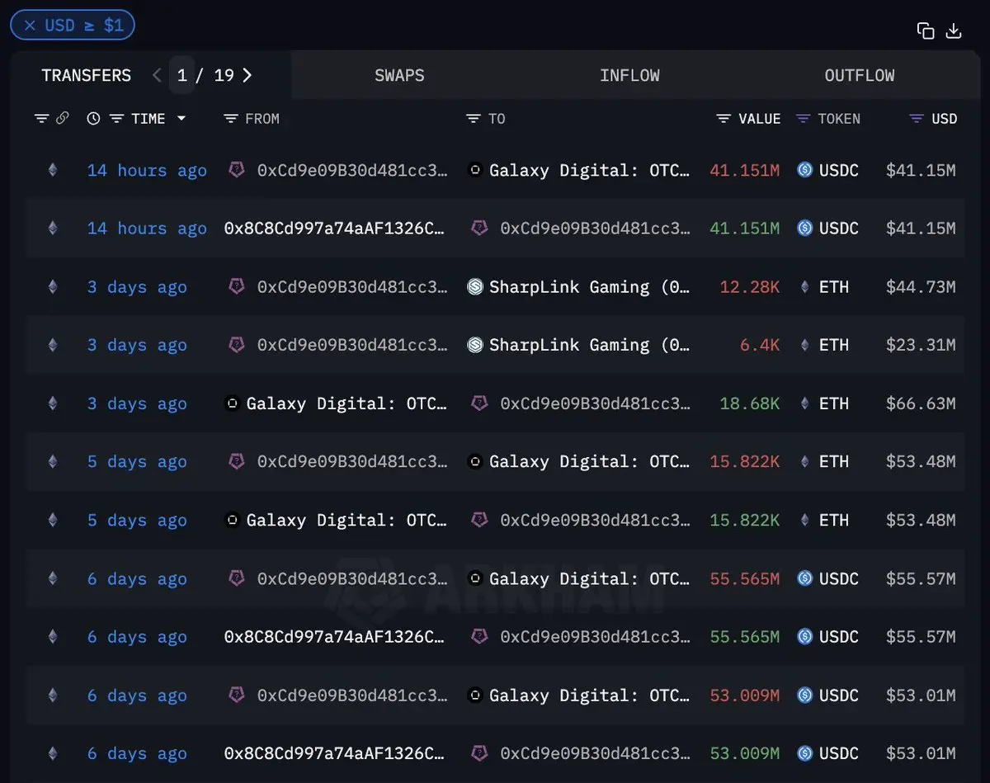Click the $23.31M USD amount
The image size is (990, 783).
coord(921,345)
